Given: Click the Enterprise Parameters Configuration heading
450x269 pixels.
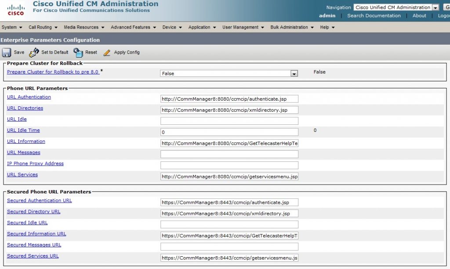Looking at the screenshot, I should pos(50,40).
